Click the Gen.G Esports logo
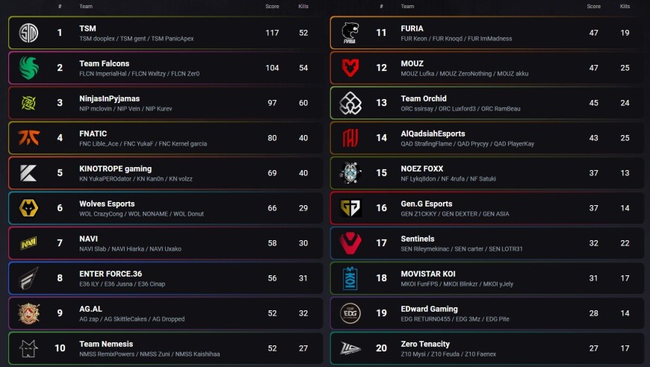This screenshot has height=367, width=650. tap(350, 207)
